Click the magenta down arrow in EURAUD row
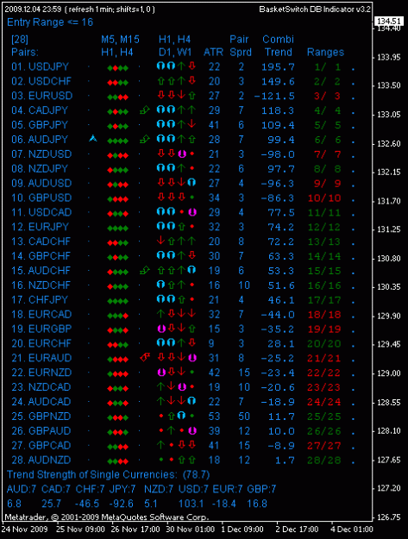Viewport: 408px width, 539px height. point(192,358)
